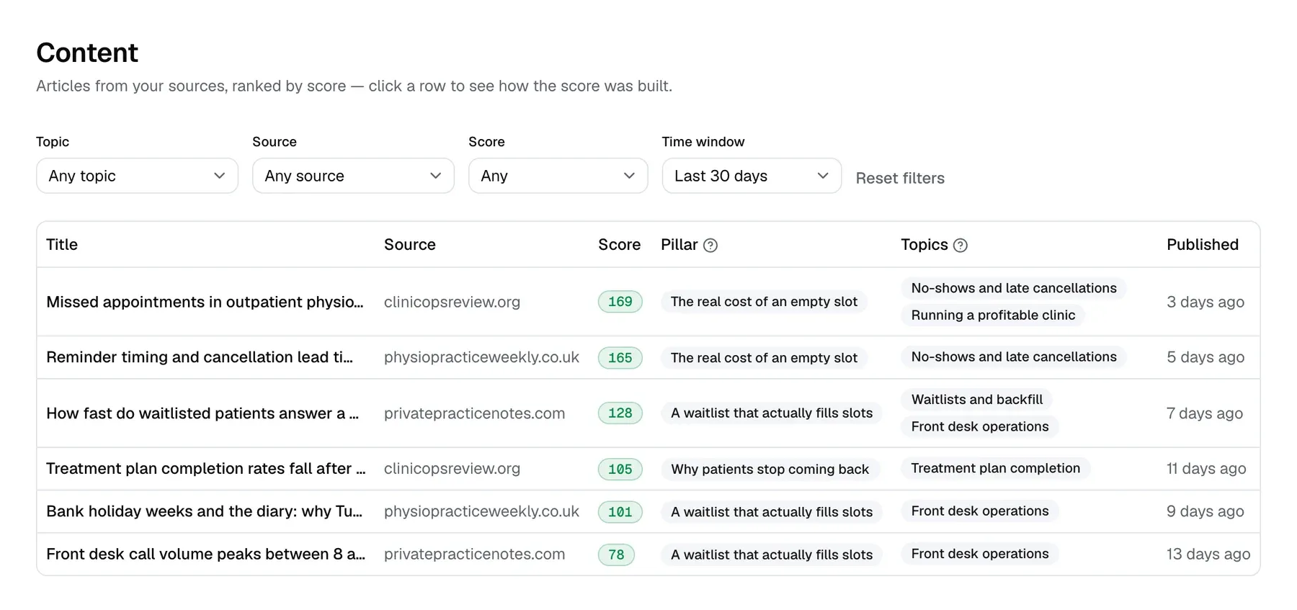Screen dimensions: 1297x610
Task: Open the Reminder timing and cancellation article
Action: pos(200,357)
